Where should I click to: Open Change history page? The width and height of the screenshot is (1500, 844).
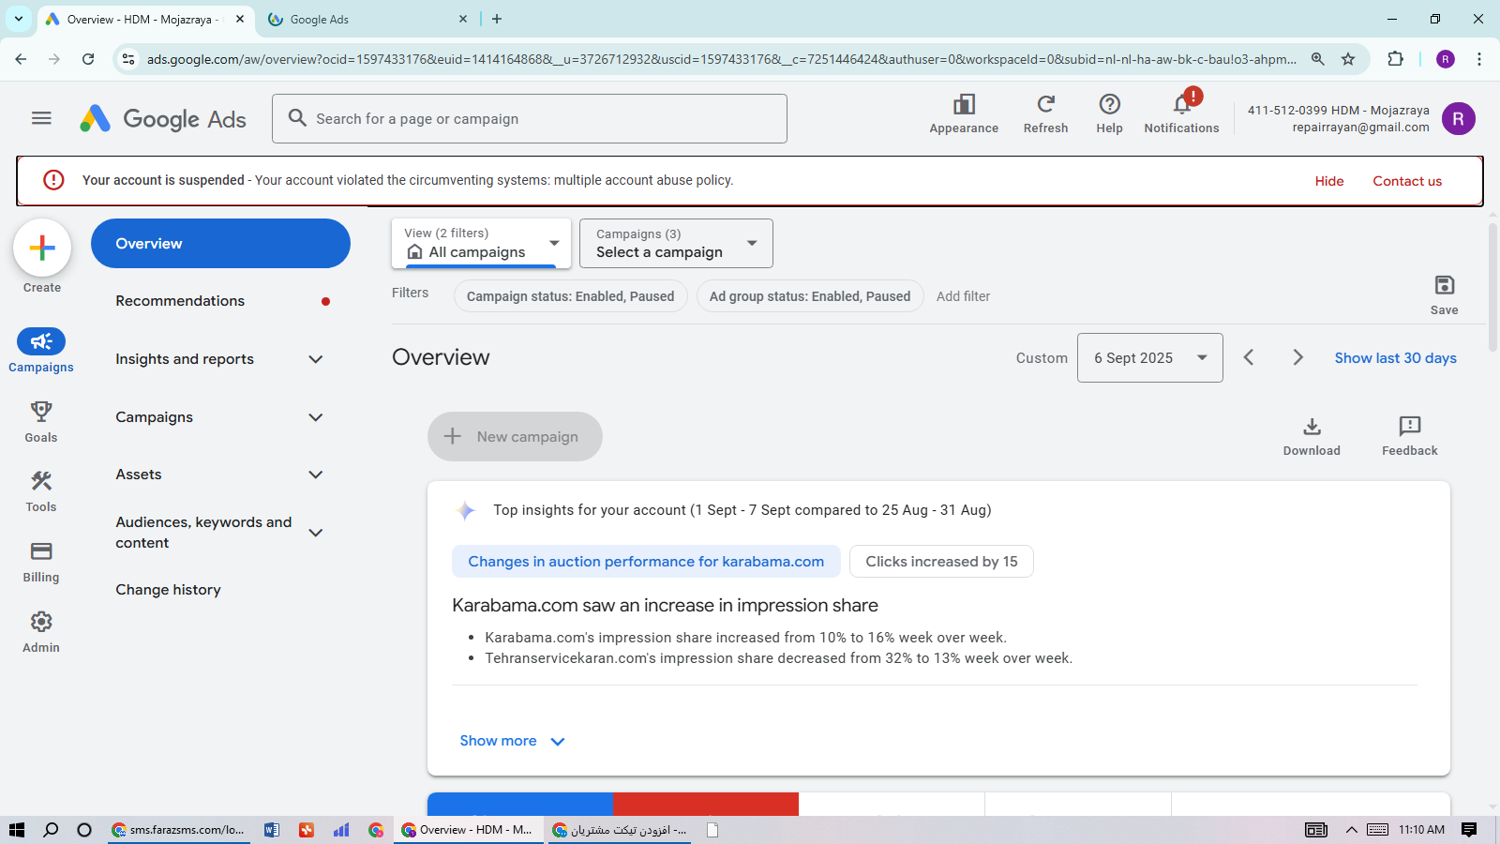[169, 590]
